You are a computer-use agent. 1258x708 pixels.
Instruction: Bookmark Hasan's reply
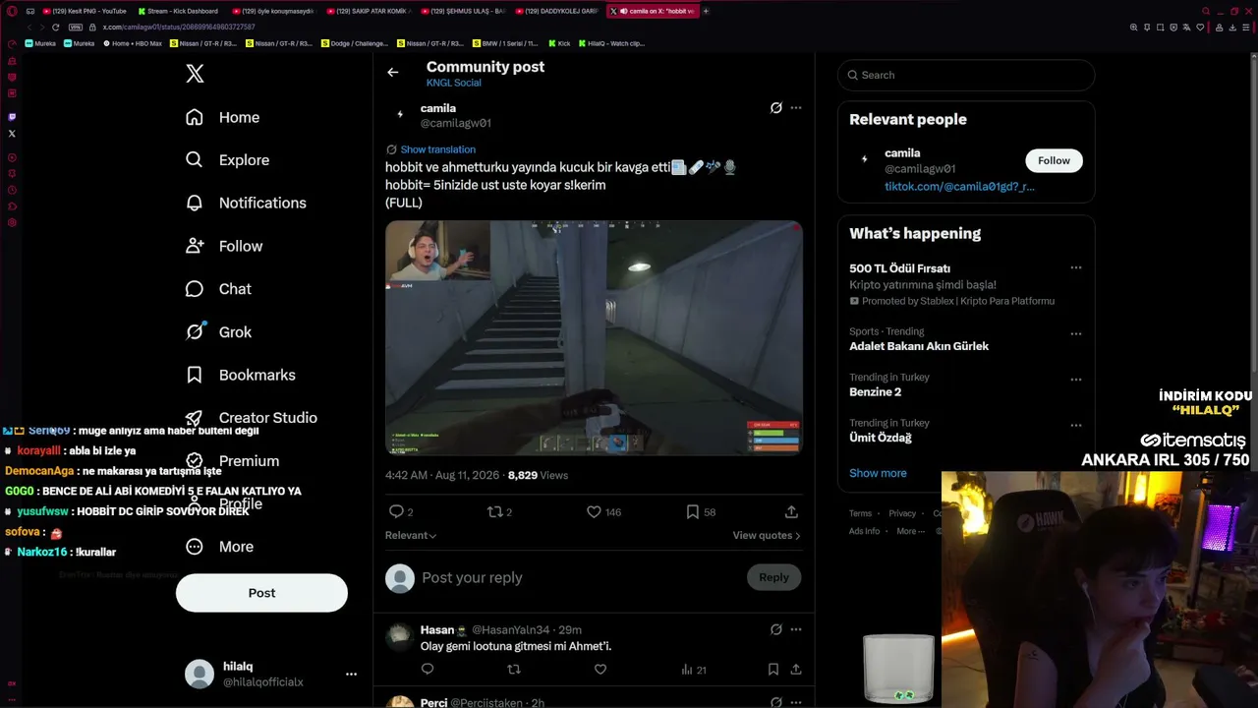pyautogui.click(x=773, y=670)
